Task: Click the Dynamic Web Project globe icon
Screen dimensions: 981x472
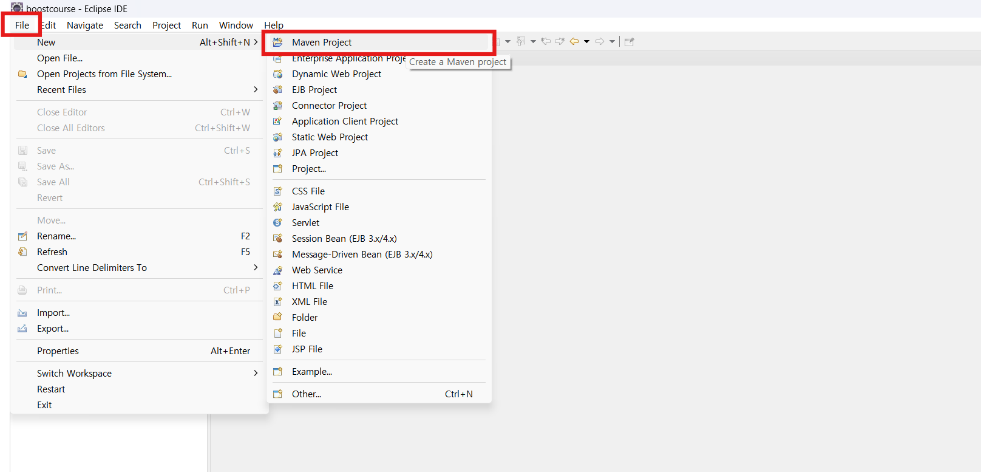Action: [x=277, y=74]
